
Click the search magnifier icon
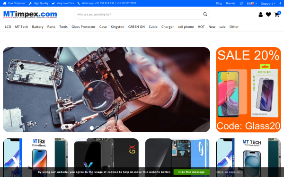coord(205,14)
